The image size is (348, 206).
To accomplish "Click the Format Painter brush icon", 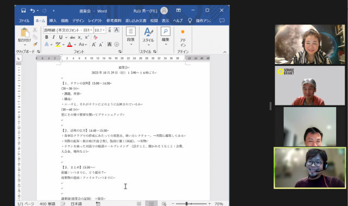I will coord(35,45).
